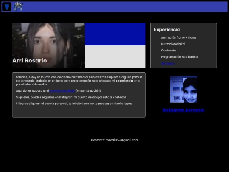The image size is (229, 172).
Task: Click the 'Saludos, estoy en mi 2do año' paragraph
Action: click(79, 81)
